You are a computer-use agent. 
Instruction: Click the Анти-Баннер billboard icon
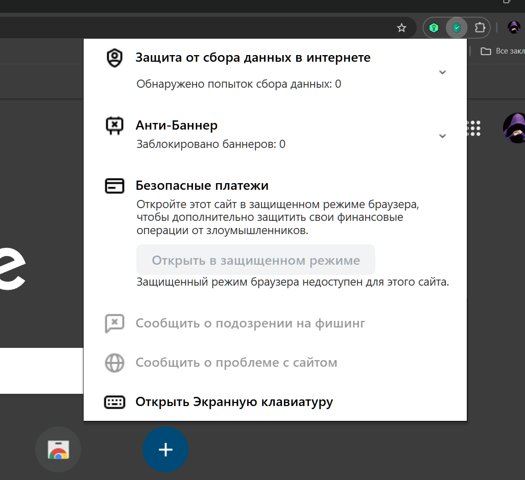tap(114, 126)
